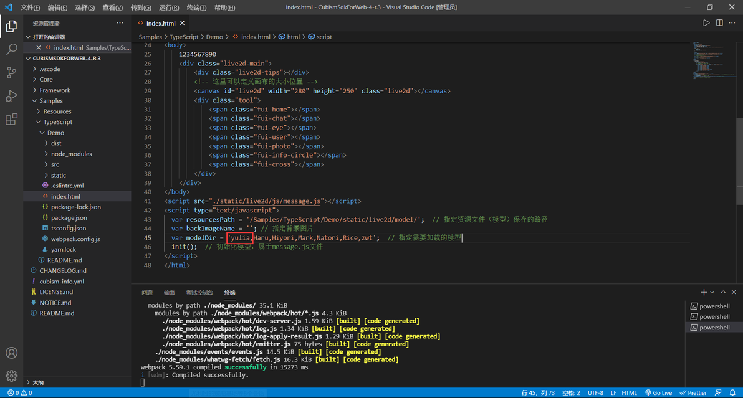Open the Manage gear icon

[11, 376]
